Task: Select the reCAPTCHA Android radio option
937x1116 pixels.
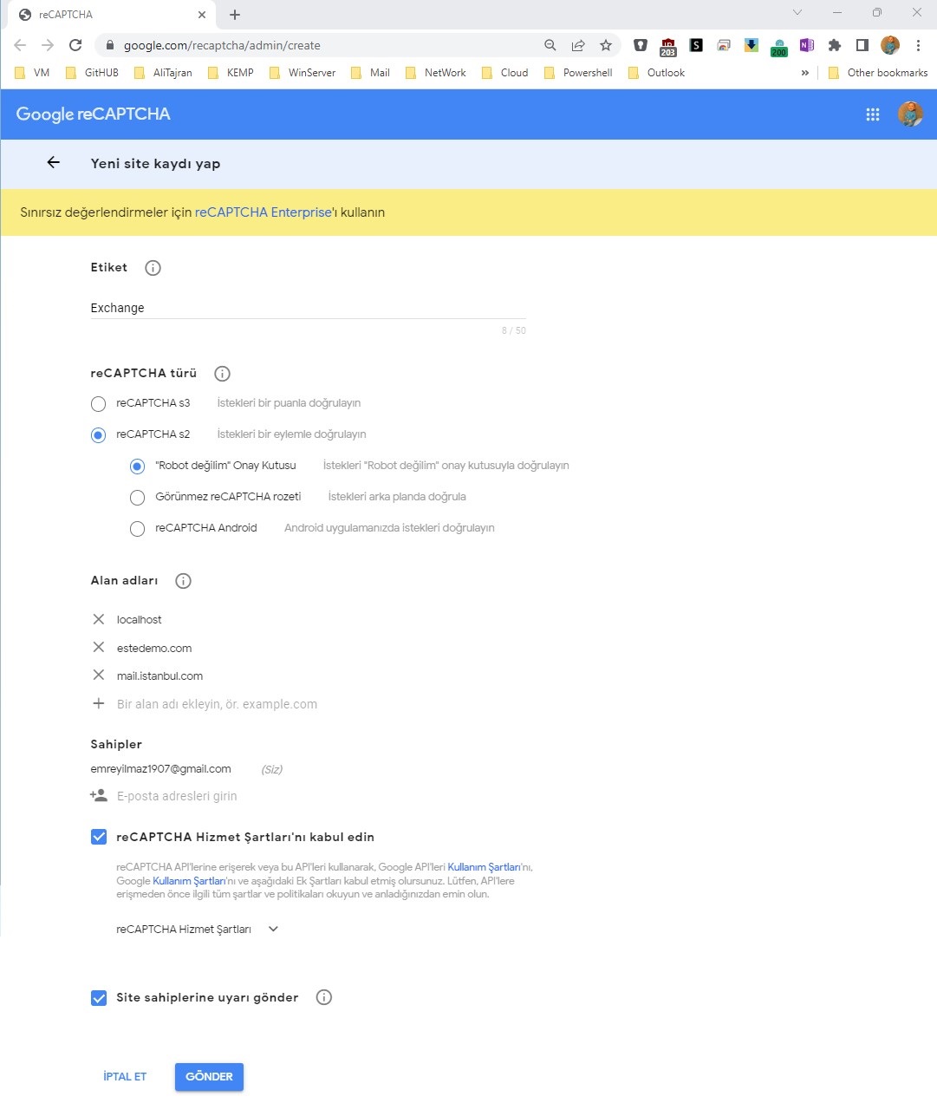Action: click(137, 529)
